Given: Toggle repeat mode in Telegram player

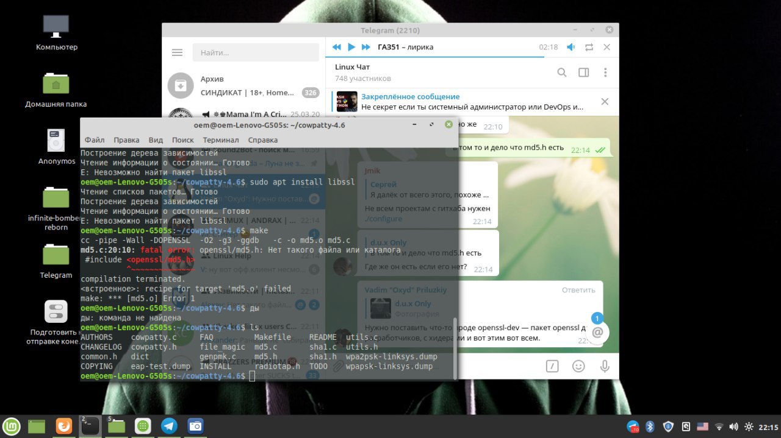Looking at the screenshot, I should coord(589,47).
